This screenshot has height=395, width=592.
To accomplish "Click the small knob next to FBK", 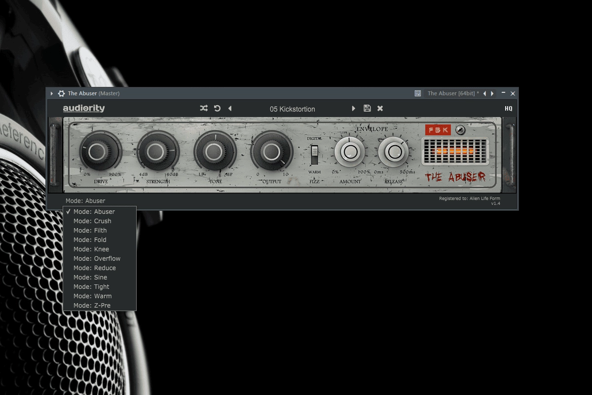I will coord(460,130).
